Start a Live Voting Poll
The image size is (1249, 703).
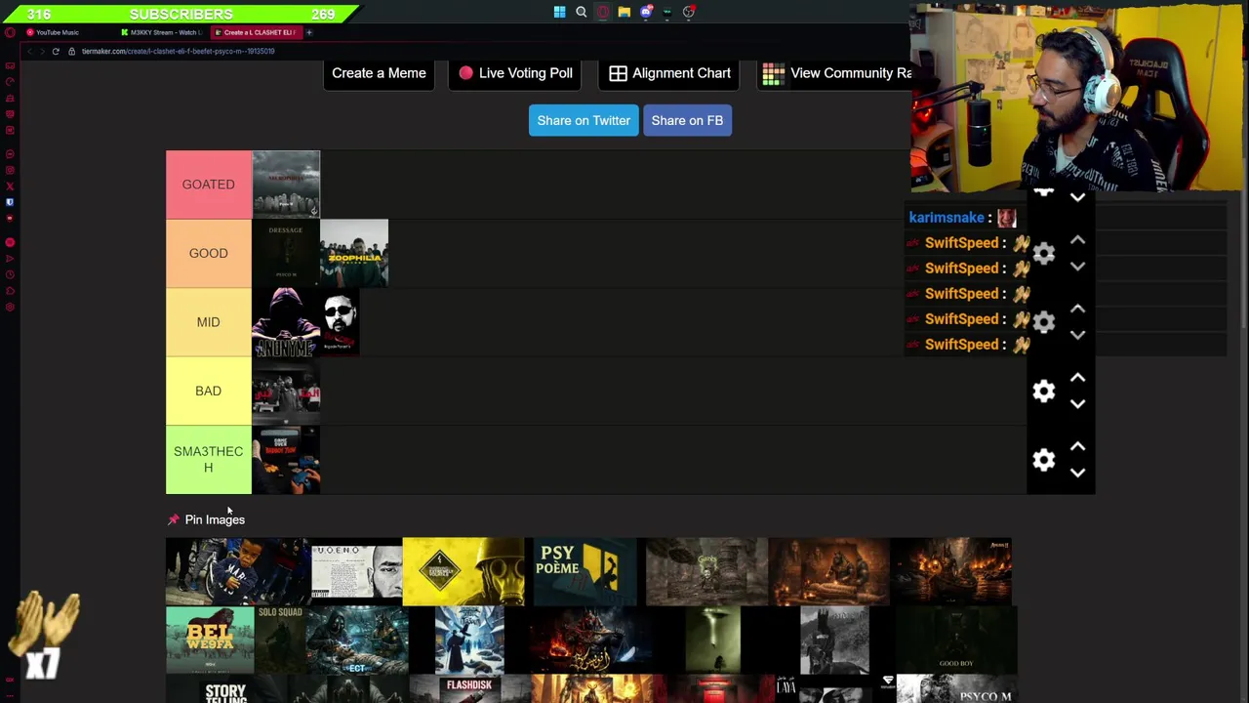pyautogui.click(x=515, y=73)
